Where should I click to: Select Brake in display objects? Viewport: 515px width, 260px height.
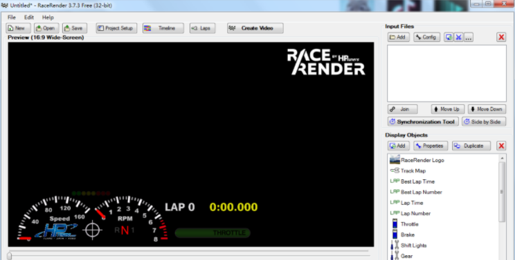[x=408, y=234]
